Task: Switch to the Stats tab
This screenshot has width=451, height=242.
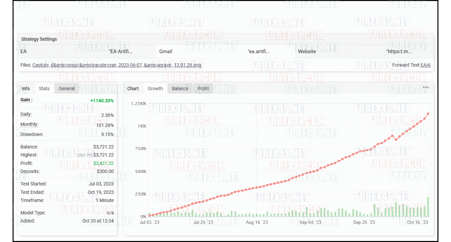Action: tap(44, 88)
